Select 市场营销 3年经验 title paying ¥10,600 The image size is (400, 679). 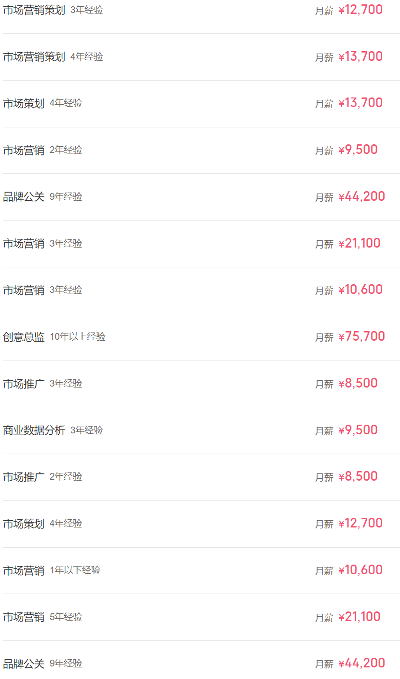tap(24, 290)
